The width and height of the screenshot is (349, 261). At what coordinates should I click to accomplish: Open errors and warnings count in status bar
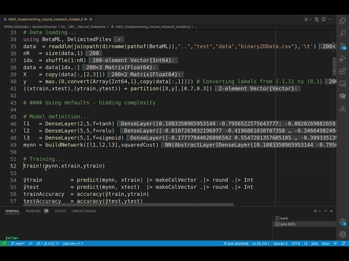[x=48, y=244]
